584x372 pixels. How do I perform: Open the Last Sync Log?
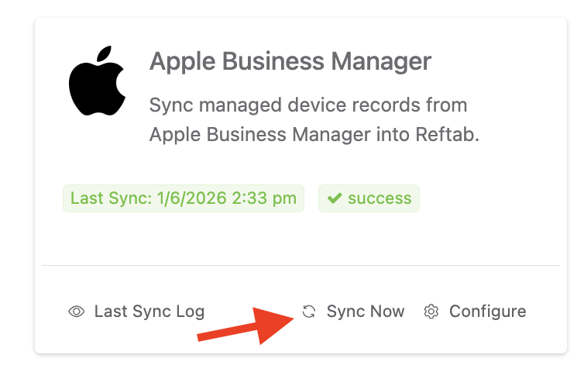149,312
